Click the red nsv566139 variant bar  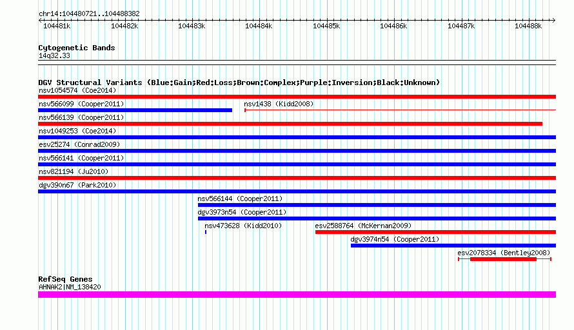pos(290,124)
